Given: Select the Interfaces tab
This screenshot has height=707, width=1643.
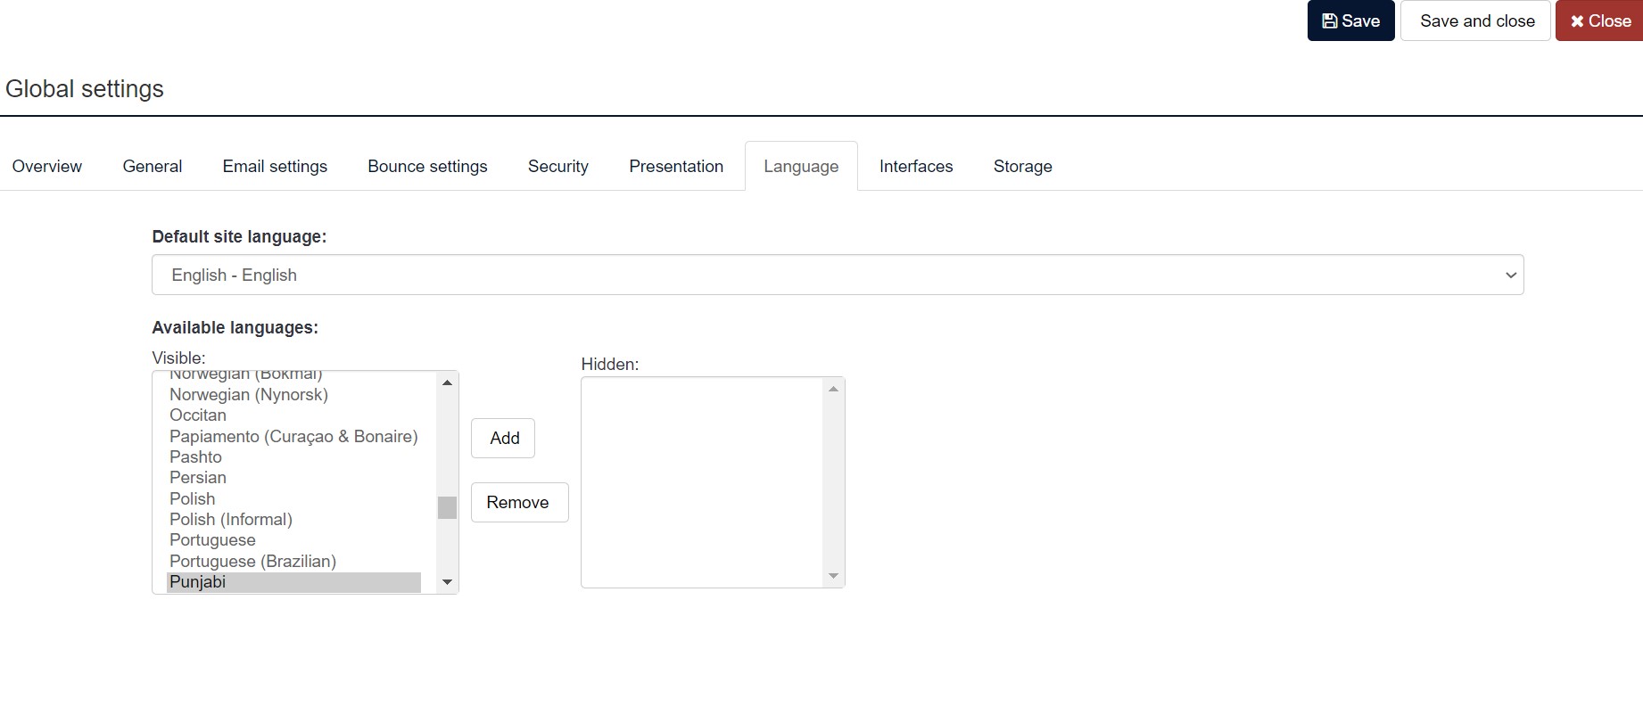Looking at the screenshot, I should 916,167.
